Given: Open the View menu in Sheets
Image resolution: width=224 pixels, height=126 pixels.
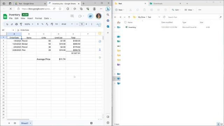Looking at the screenshot, I should (23, 18).
